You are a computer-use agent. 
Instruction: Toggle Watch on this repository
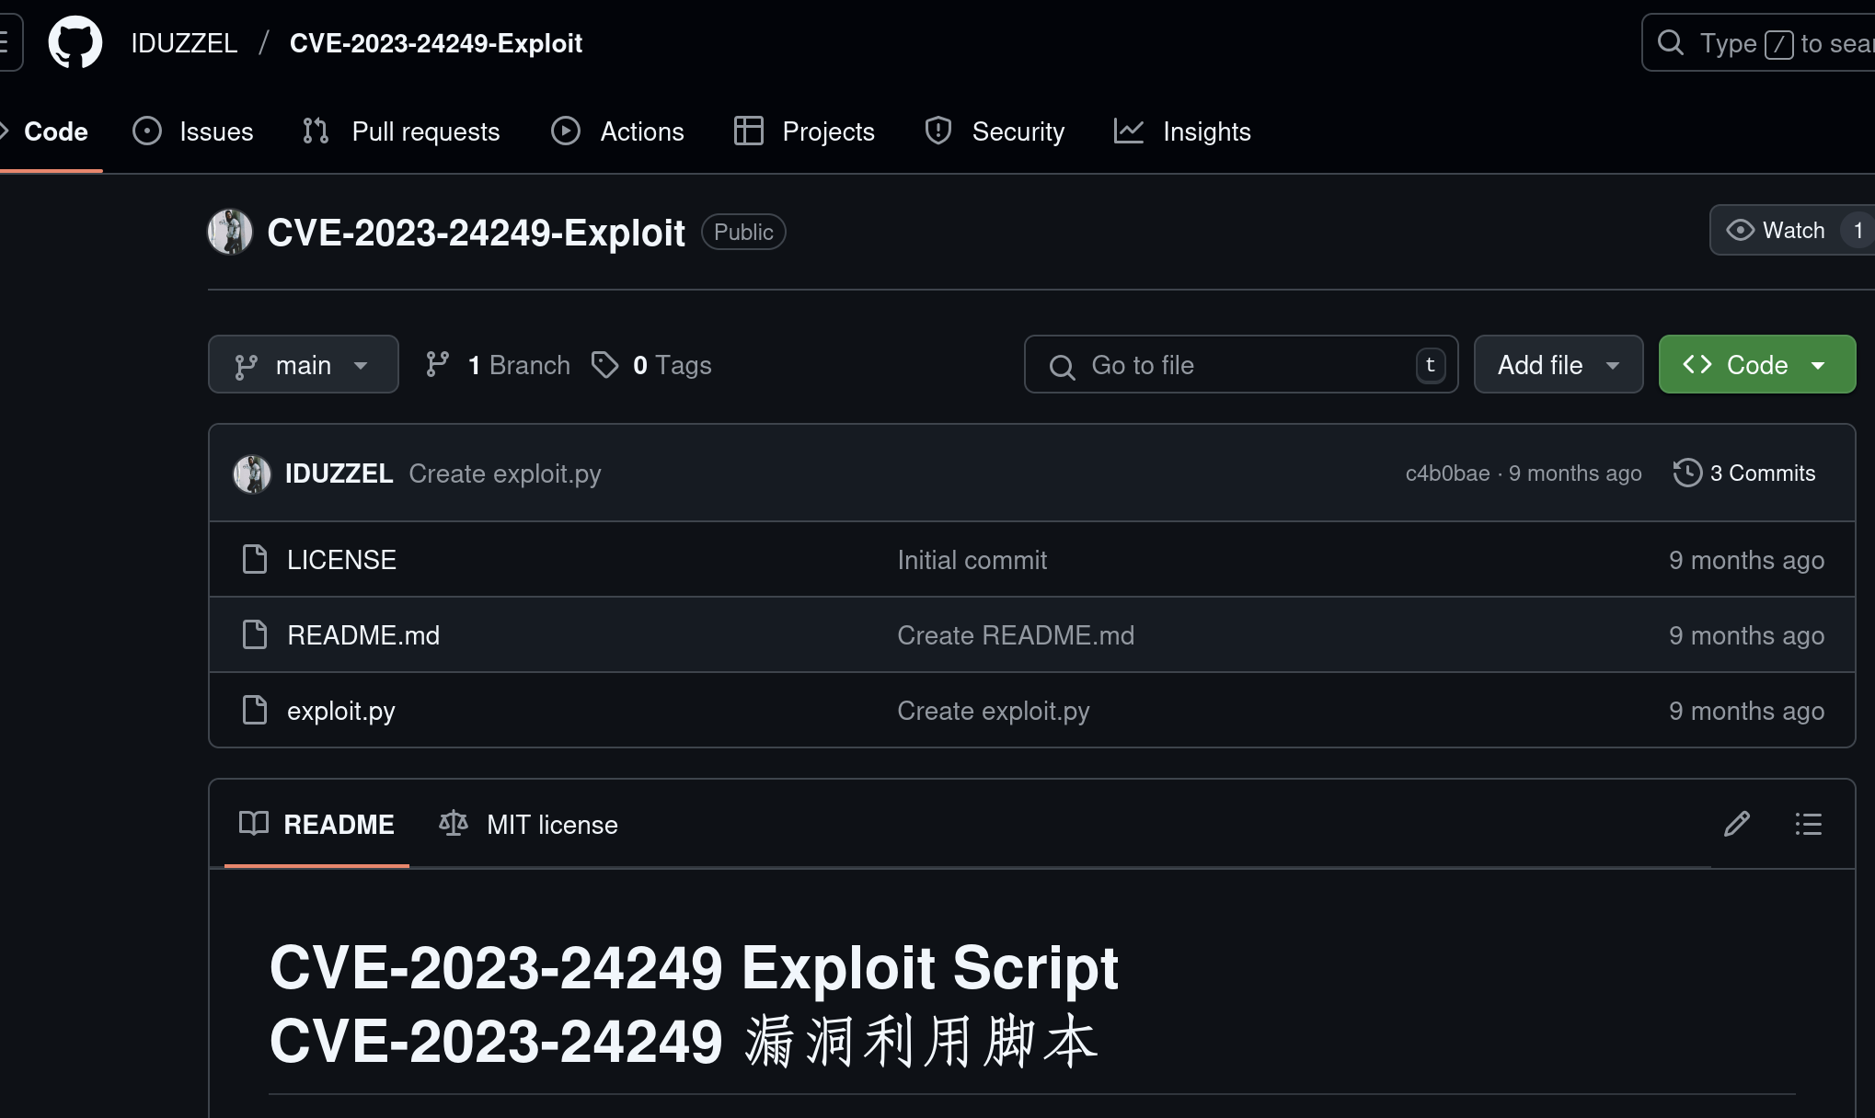[1776, 230]
